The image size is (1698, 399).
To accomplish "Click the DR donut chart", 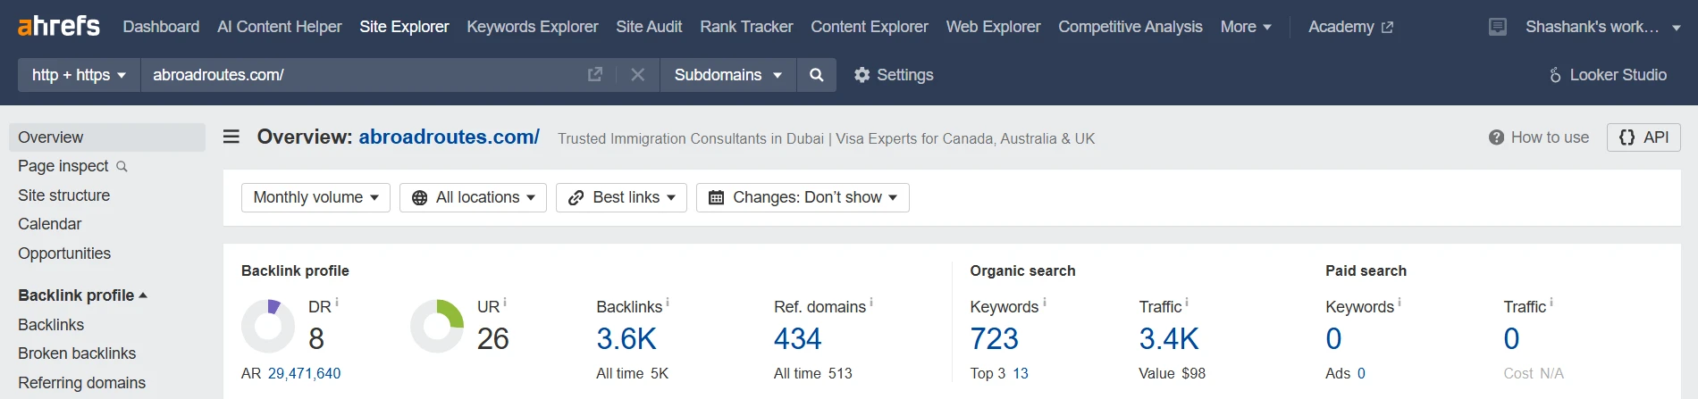I will (268, 326).
